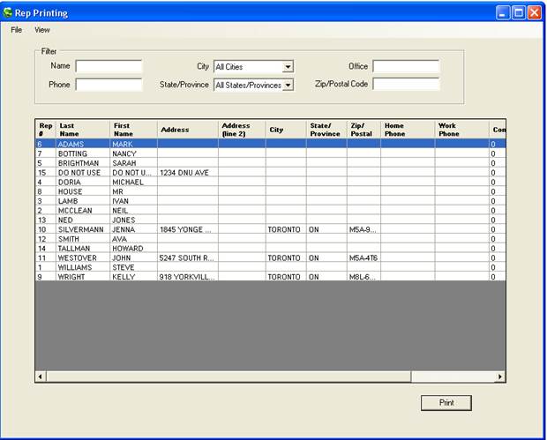Expand the All States/Provinces dropdown
Screen dimensions: 547x440
tap(288, 86)
